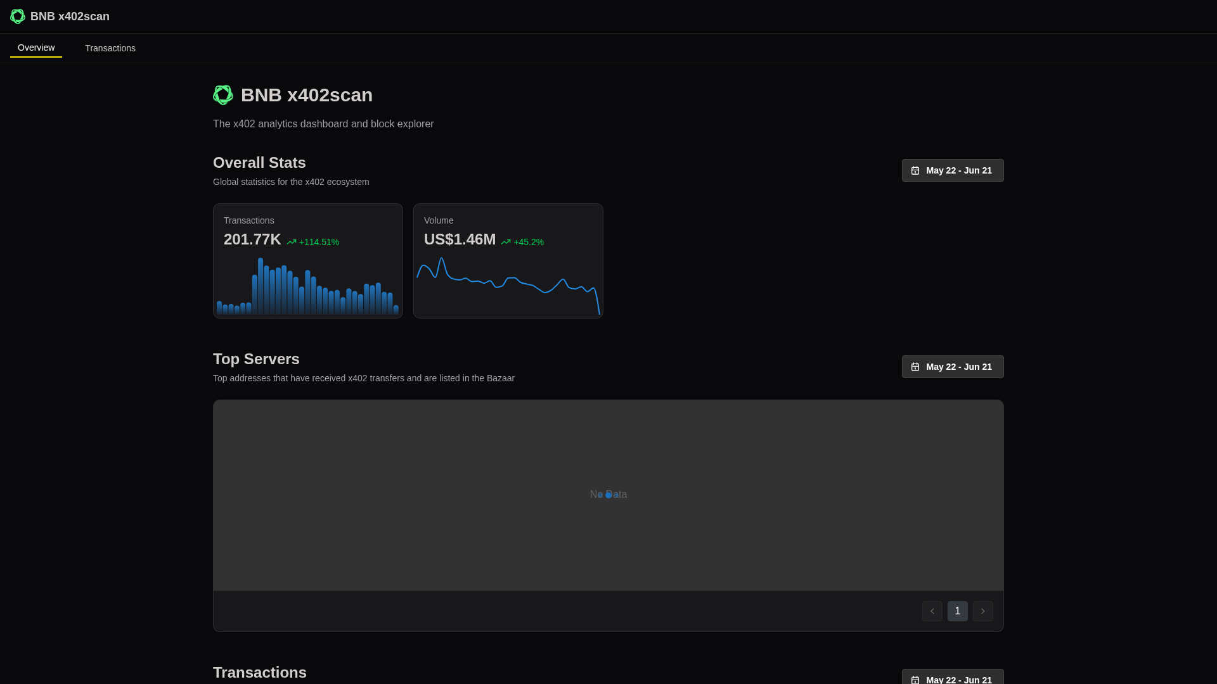The height and width of the screenshot is (684, 1217).
Task: Go to the previous page of servers
Action: 932,611
